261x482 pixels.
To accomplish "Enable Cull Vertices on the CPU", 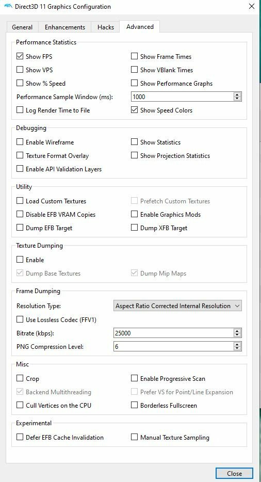I will (20, 405).
